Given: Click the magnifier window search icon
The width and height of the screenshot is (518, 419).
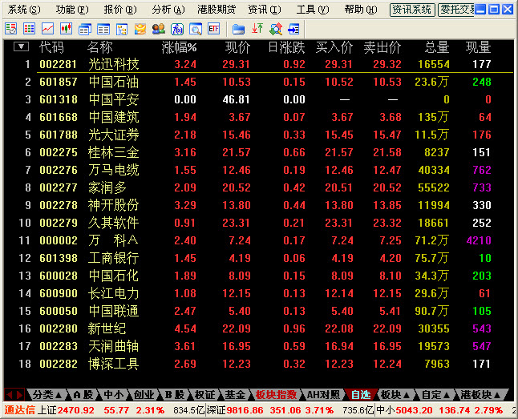Looking at the screenshot, I should (x=196, y=29).
